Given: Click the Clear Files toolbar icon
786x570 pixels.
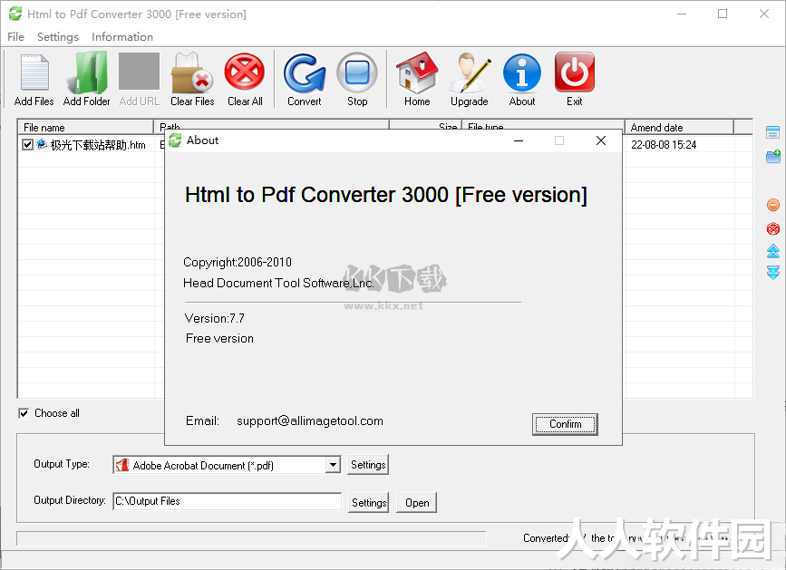Looking at the screenshot, I should (x=192, y=73).
